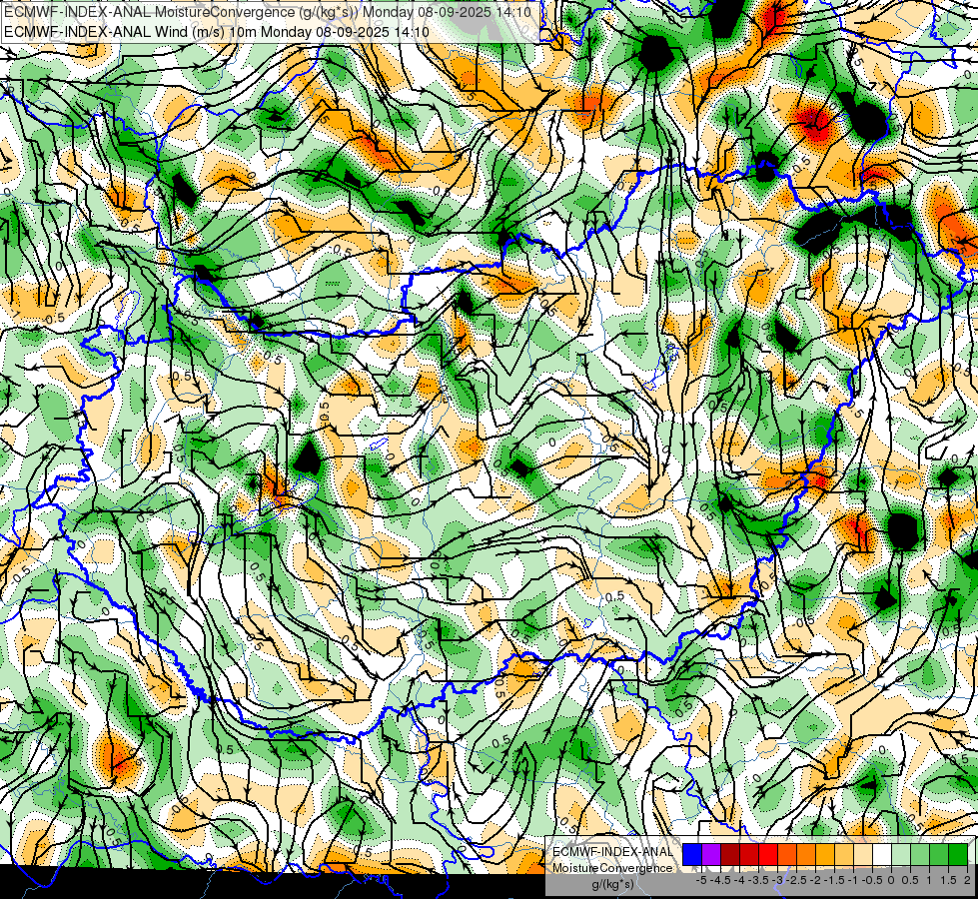Click the 2 tick value in legend
The width and height of the screenshot is (978, 899).
tap(967, 880)
